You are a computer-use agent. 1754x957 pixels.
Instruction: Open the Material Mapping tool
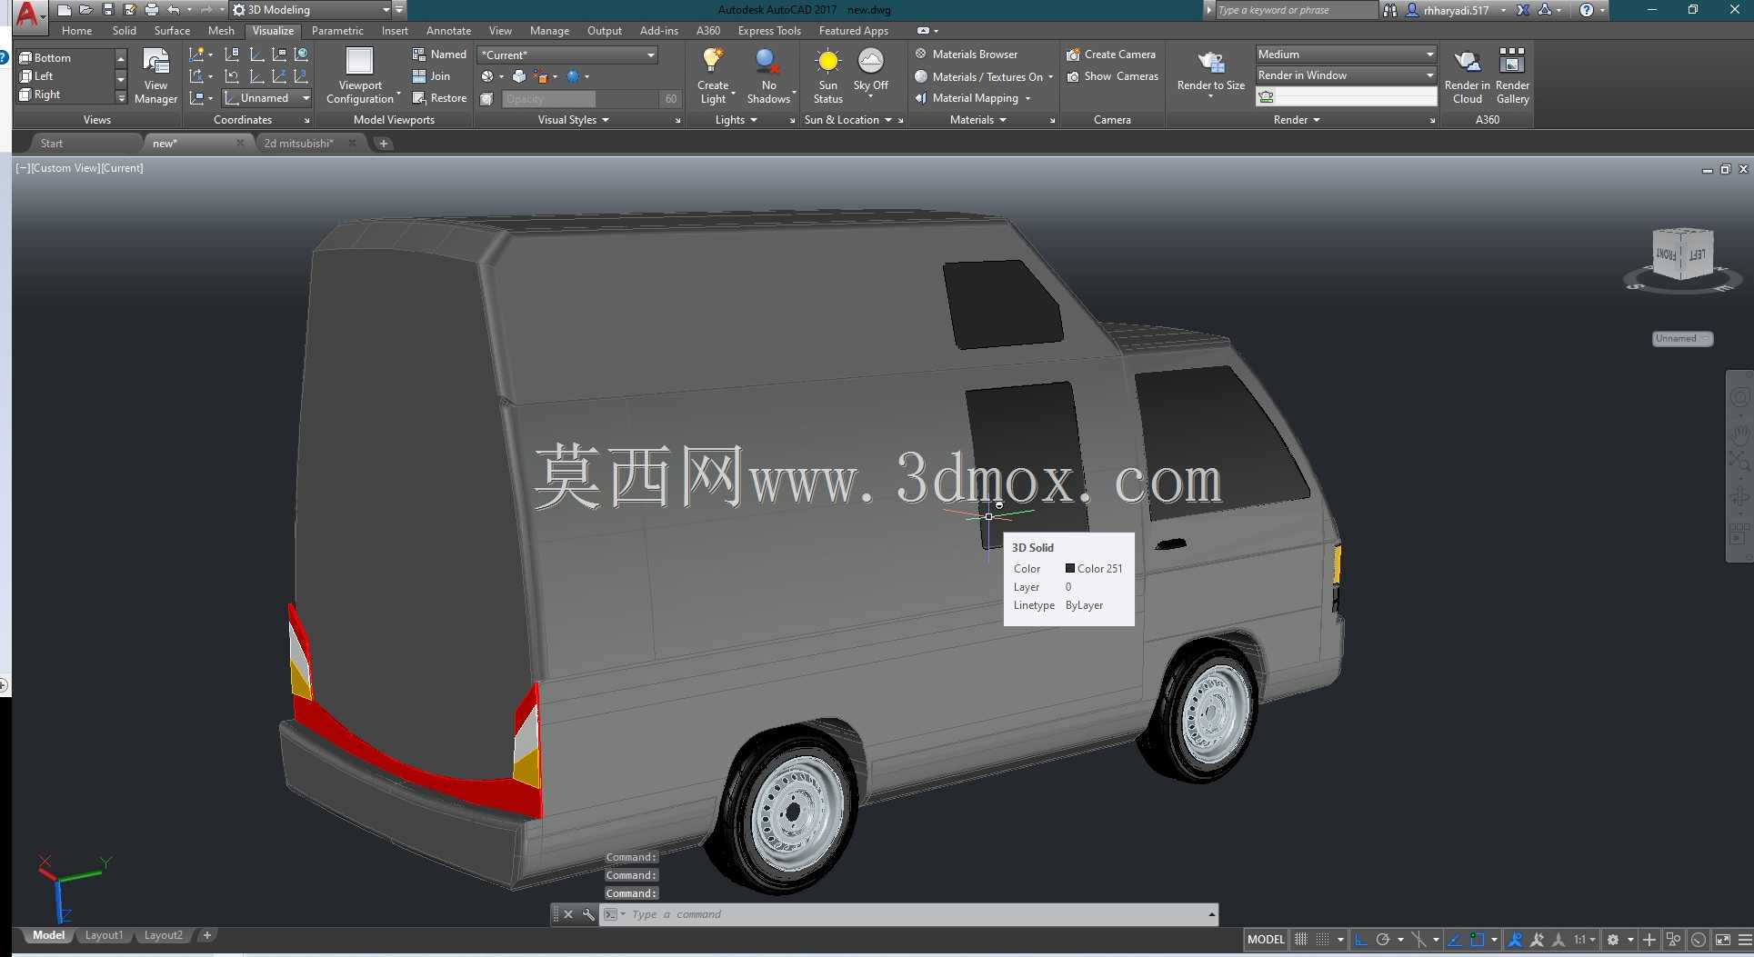click(x=973, y=98)
